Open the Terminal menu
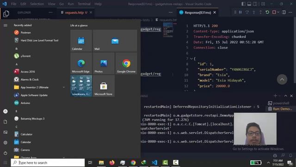 pyautogui.click(x=84, y=4)
